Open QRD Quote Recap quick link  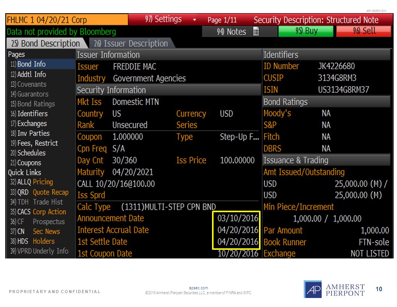pyautogui.click(x=39, y=192)
